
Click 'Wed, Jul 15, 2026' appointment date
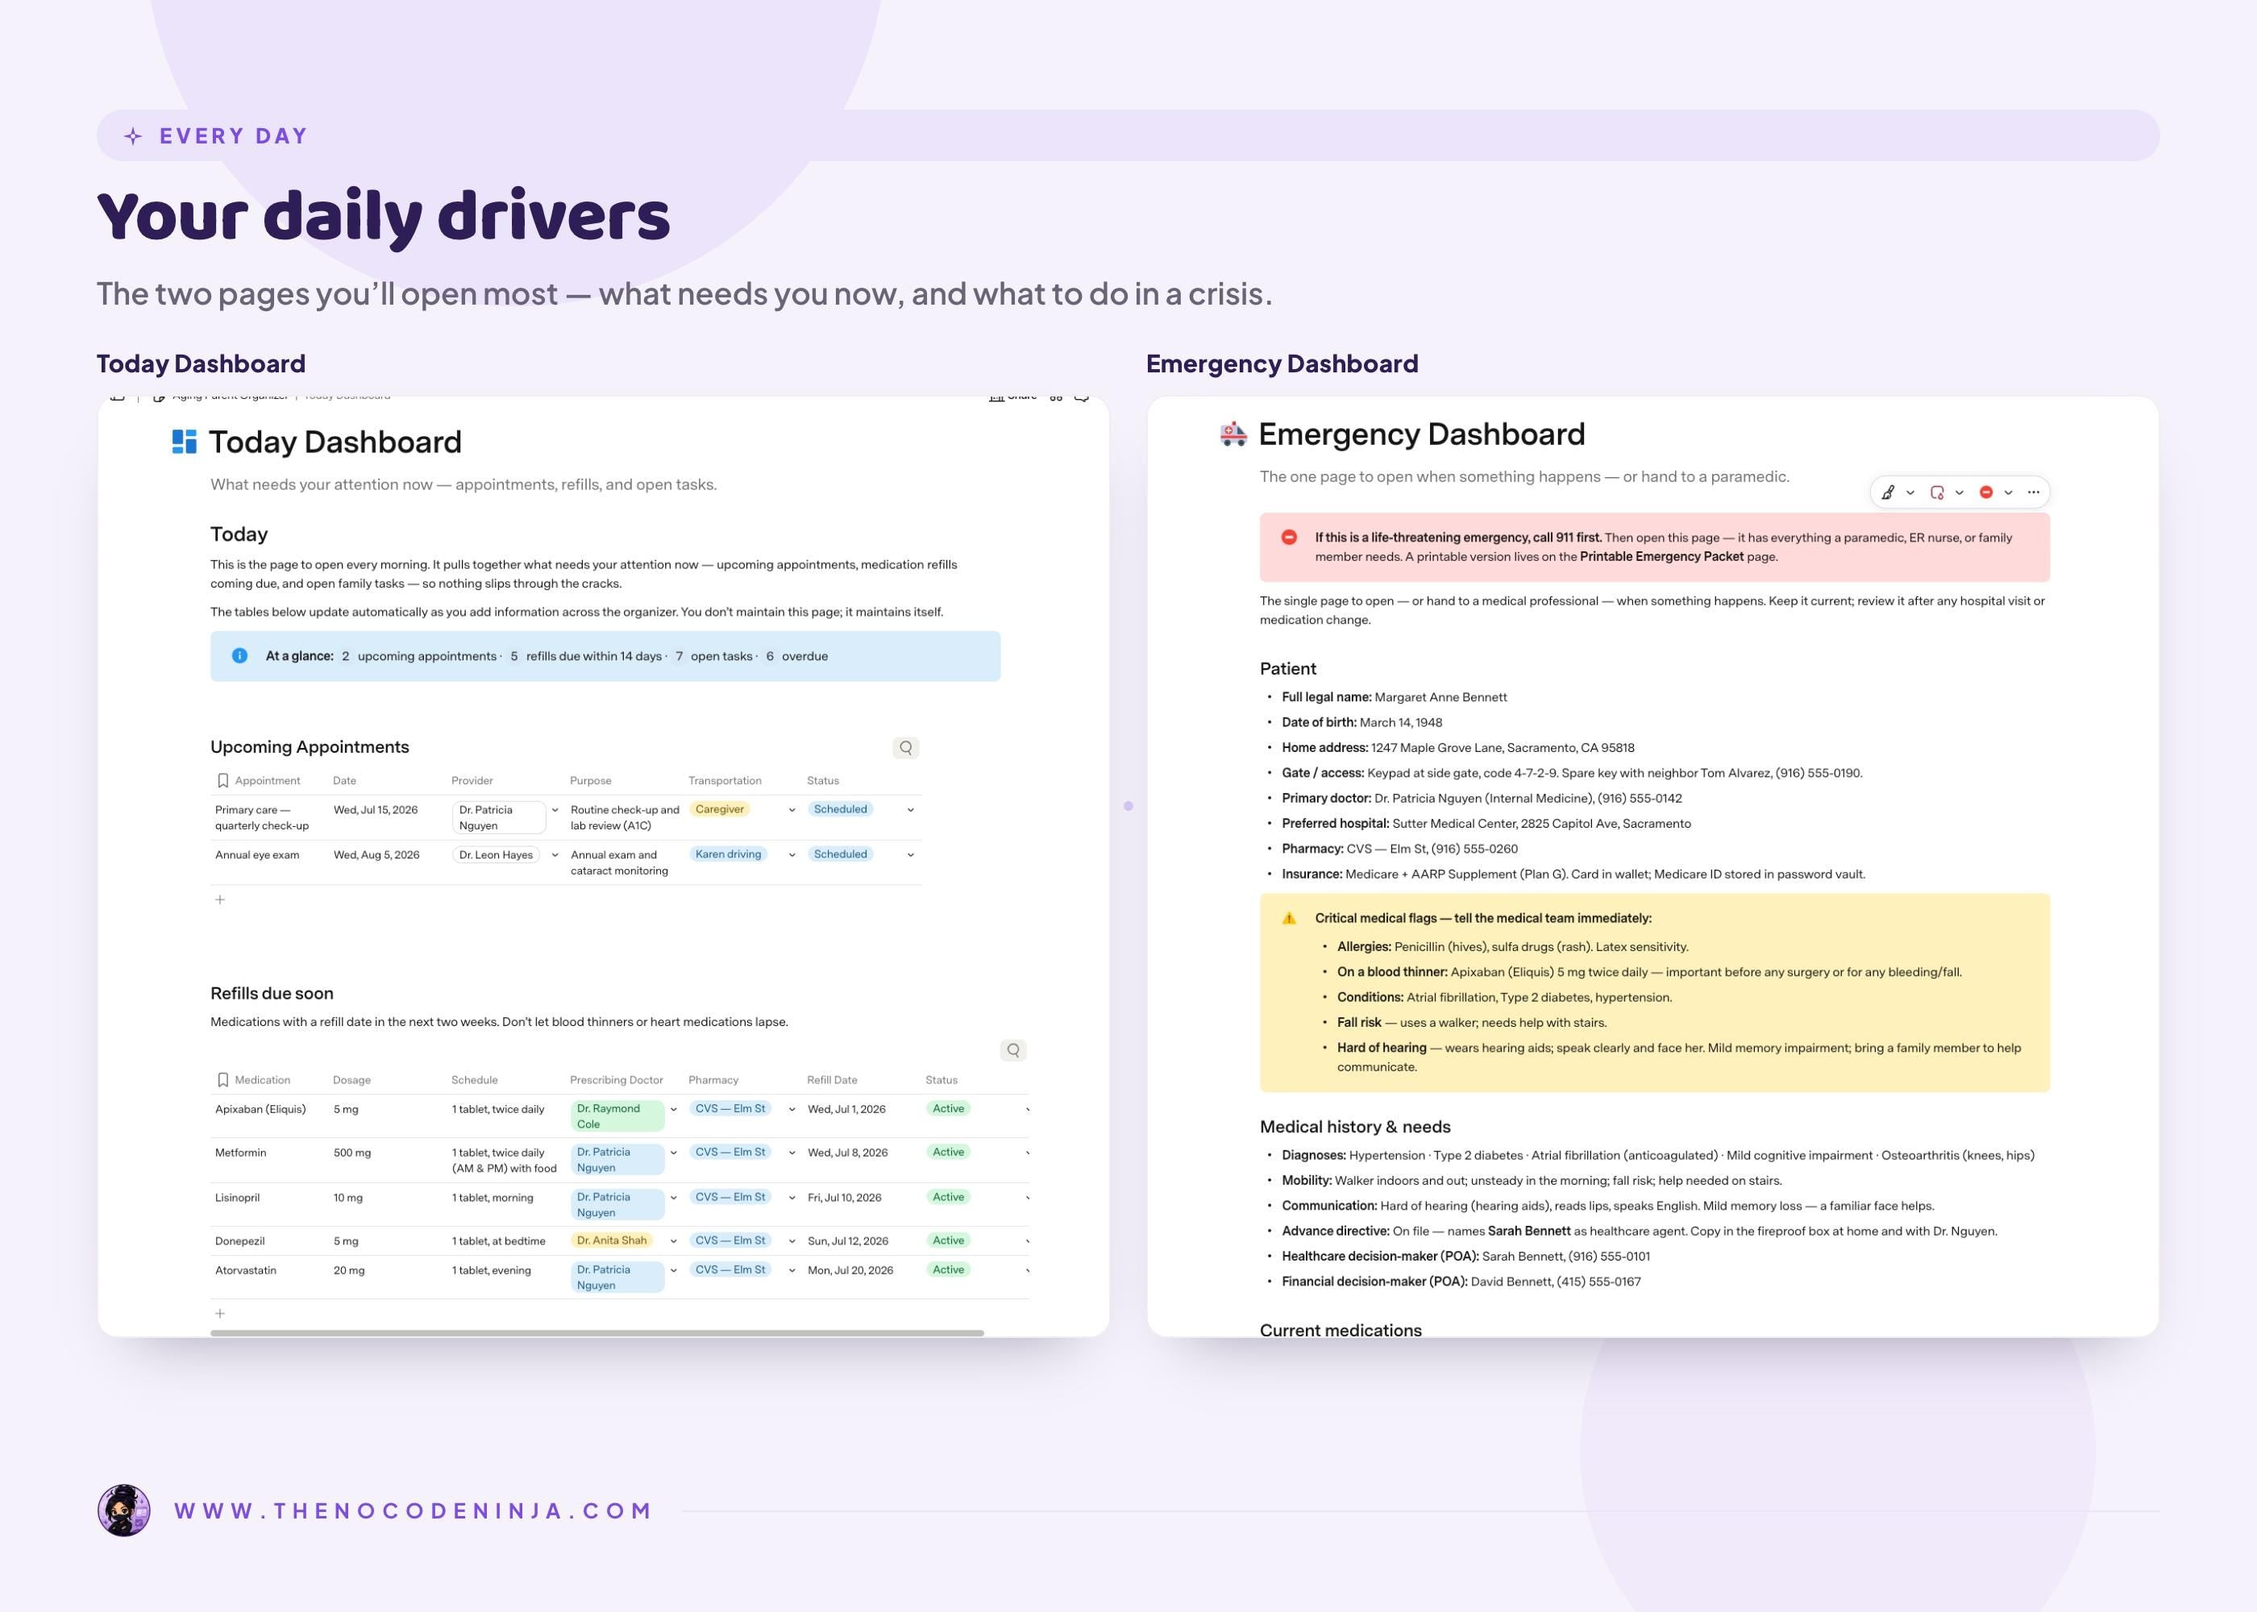tap(375, 810)
